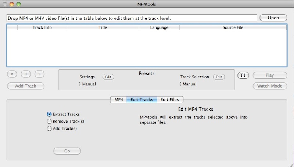Viewport: 294px width, 167px height.
Task: Click the Source File column header
Action: (x=233, y=27)
